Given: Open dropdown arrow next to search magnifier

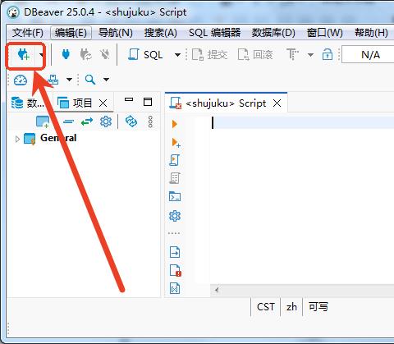Looking at the screenshot, I should click(106, 80).
